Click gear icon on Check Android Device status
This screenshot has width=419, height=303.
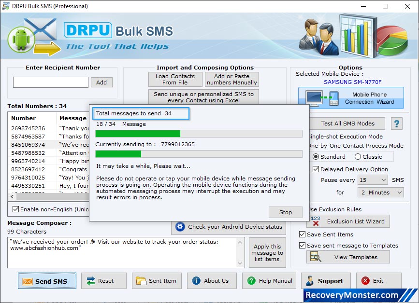point(180,227)
